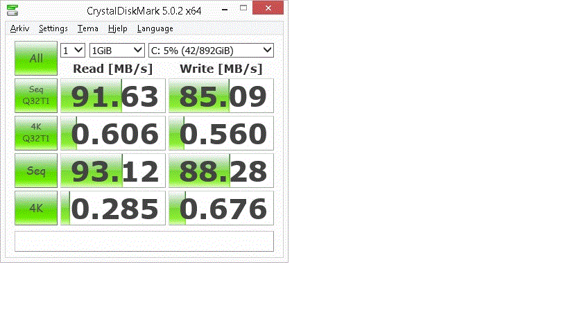
Task: Open the Settings menu
Action: point(53,28)
